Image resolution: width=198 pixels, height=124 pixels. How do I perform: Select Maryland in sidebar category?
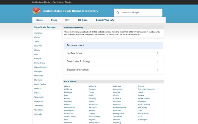[x=38, y=80]
